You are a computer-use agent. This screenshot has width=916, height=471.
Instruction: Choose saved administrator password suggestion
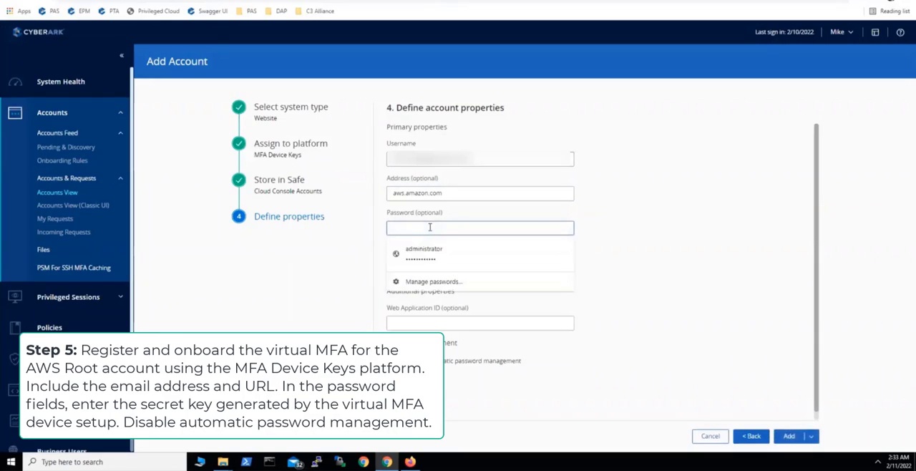click(x=480, y=254)
